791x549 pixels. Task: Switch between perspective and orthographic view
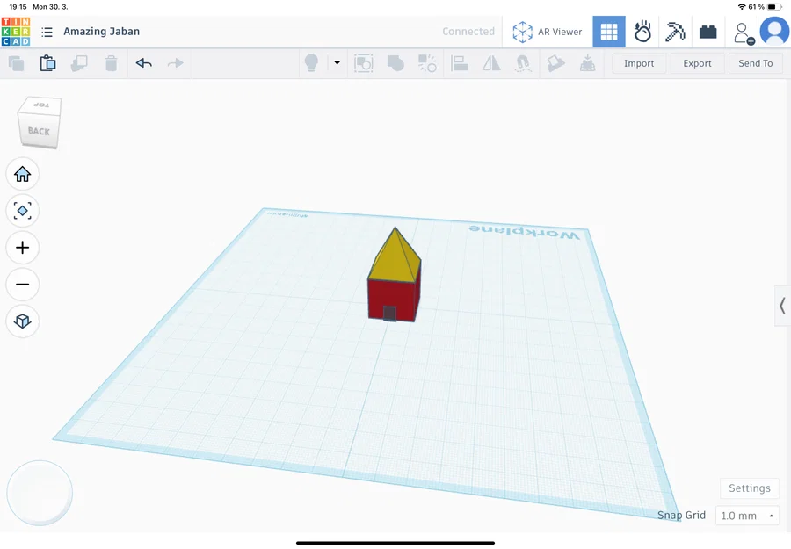22,321
